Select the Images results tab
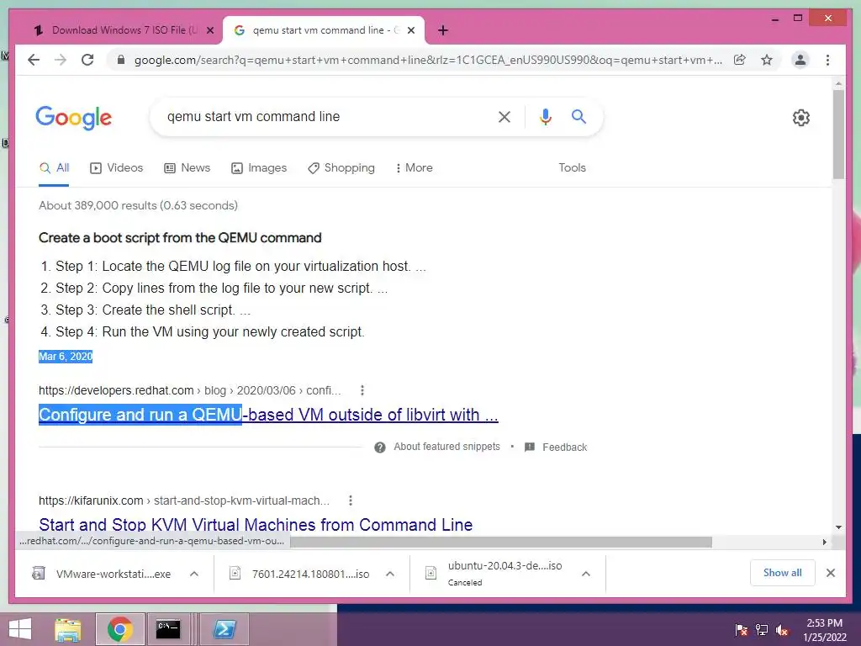Viewport: 861px width, 646px height. (x=259, y=167)
